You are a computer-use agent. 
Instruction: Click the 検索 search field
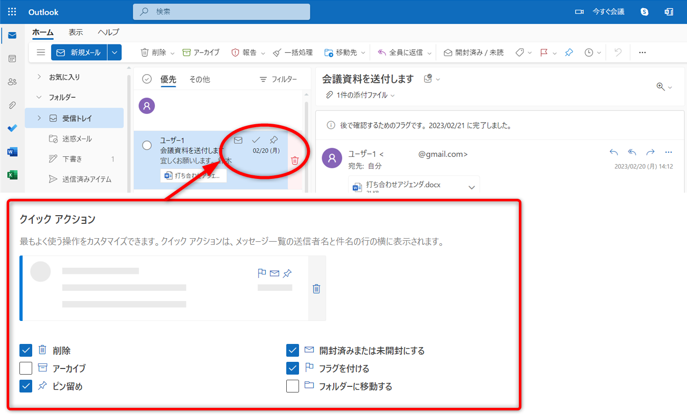(x=221, y=12)
